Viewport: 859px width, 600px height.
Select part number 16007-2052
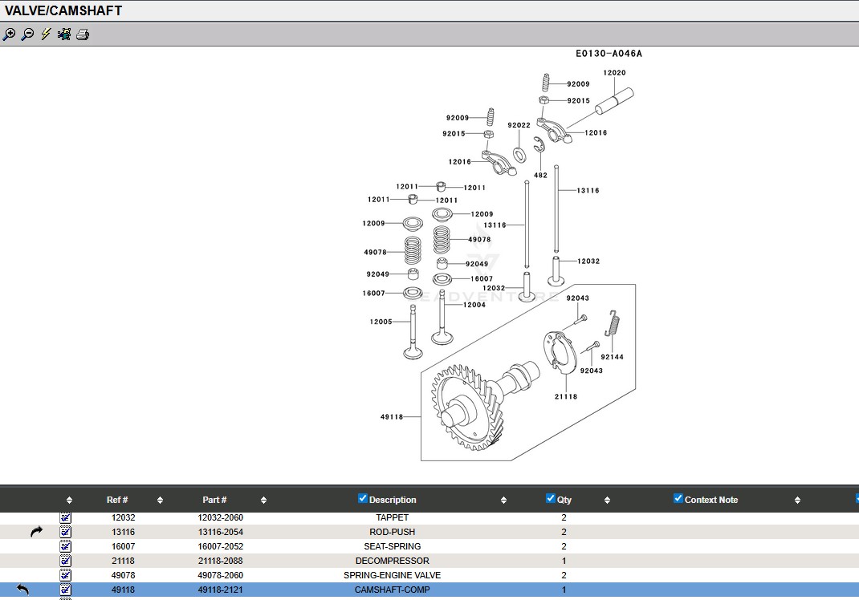pos(220,546)
